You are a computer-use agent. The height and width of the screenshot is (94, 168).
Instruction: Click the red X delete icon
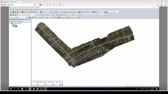[x=50, y=12]
